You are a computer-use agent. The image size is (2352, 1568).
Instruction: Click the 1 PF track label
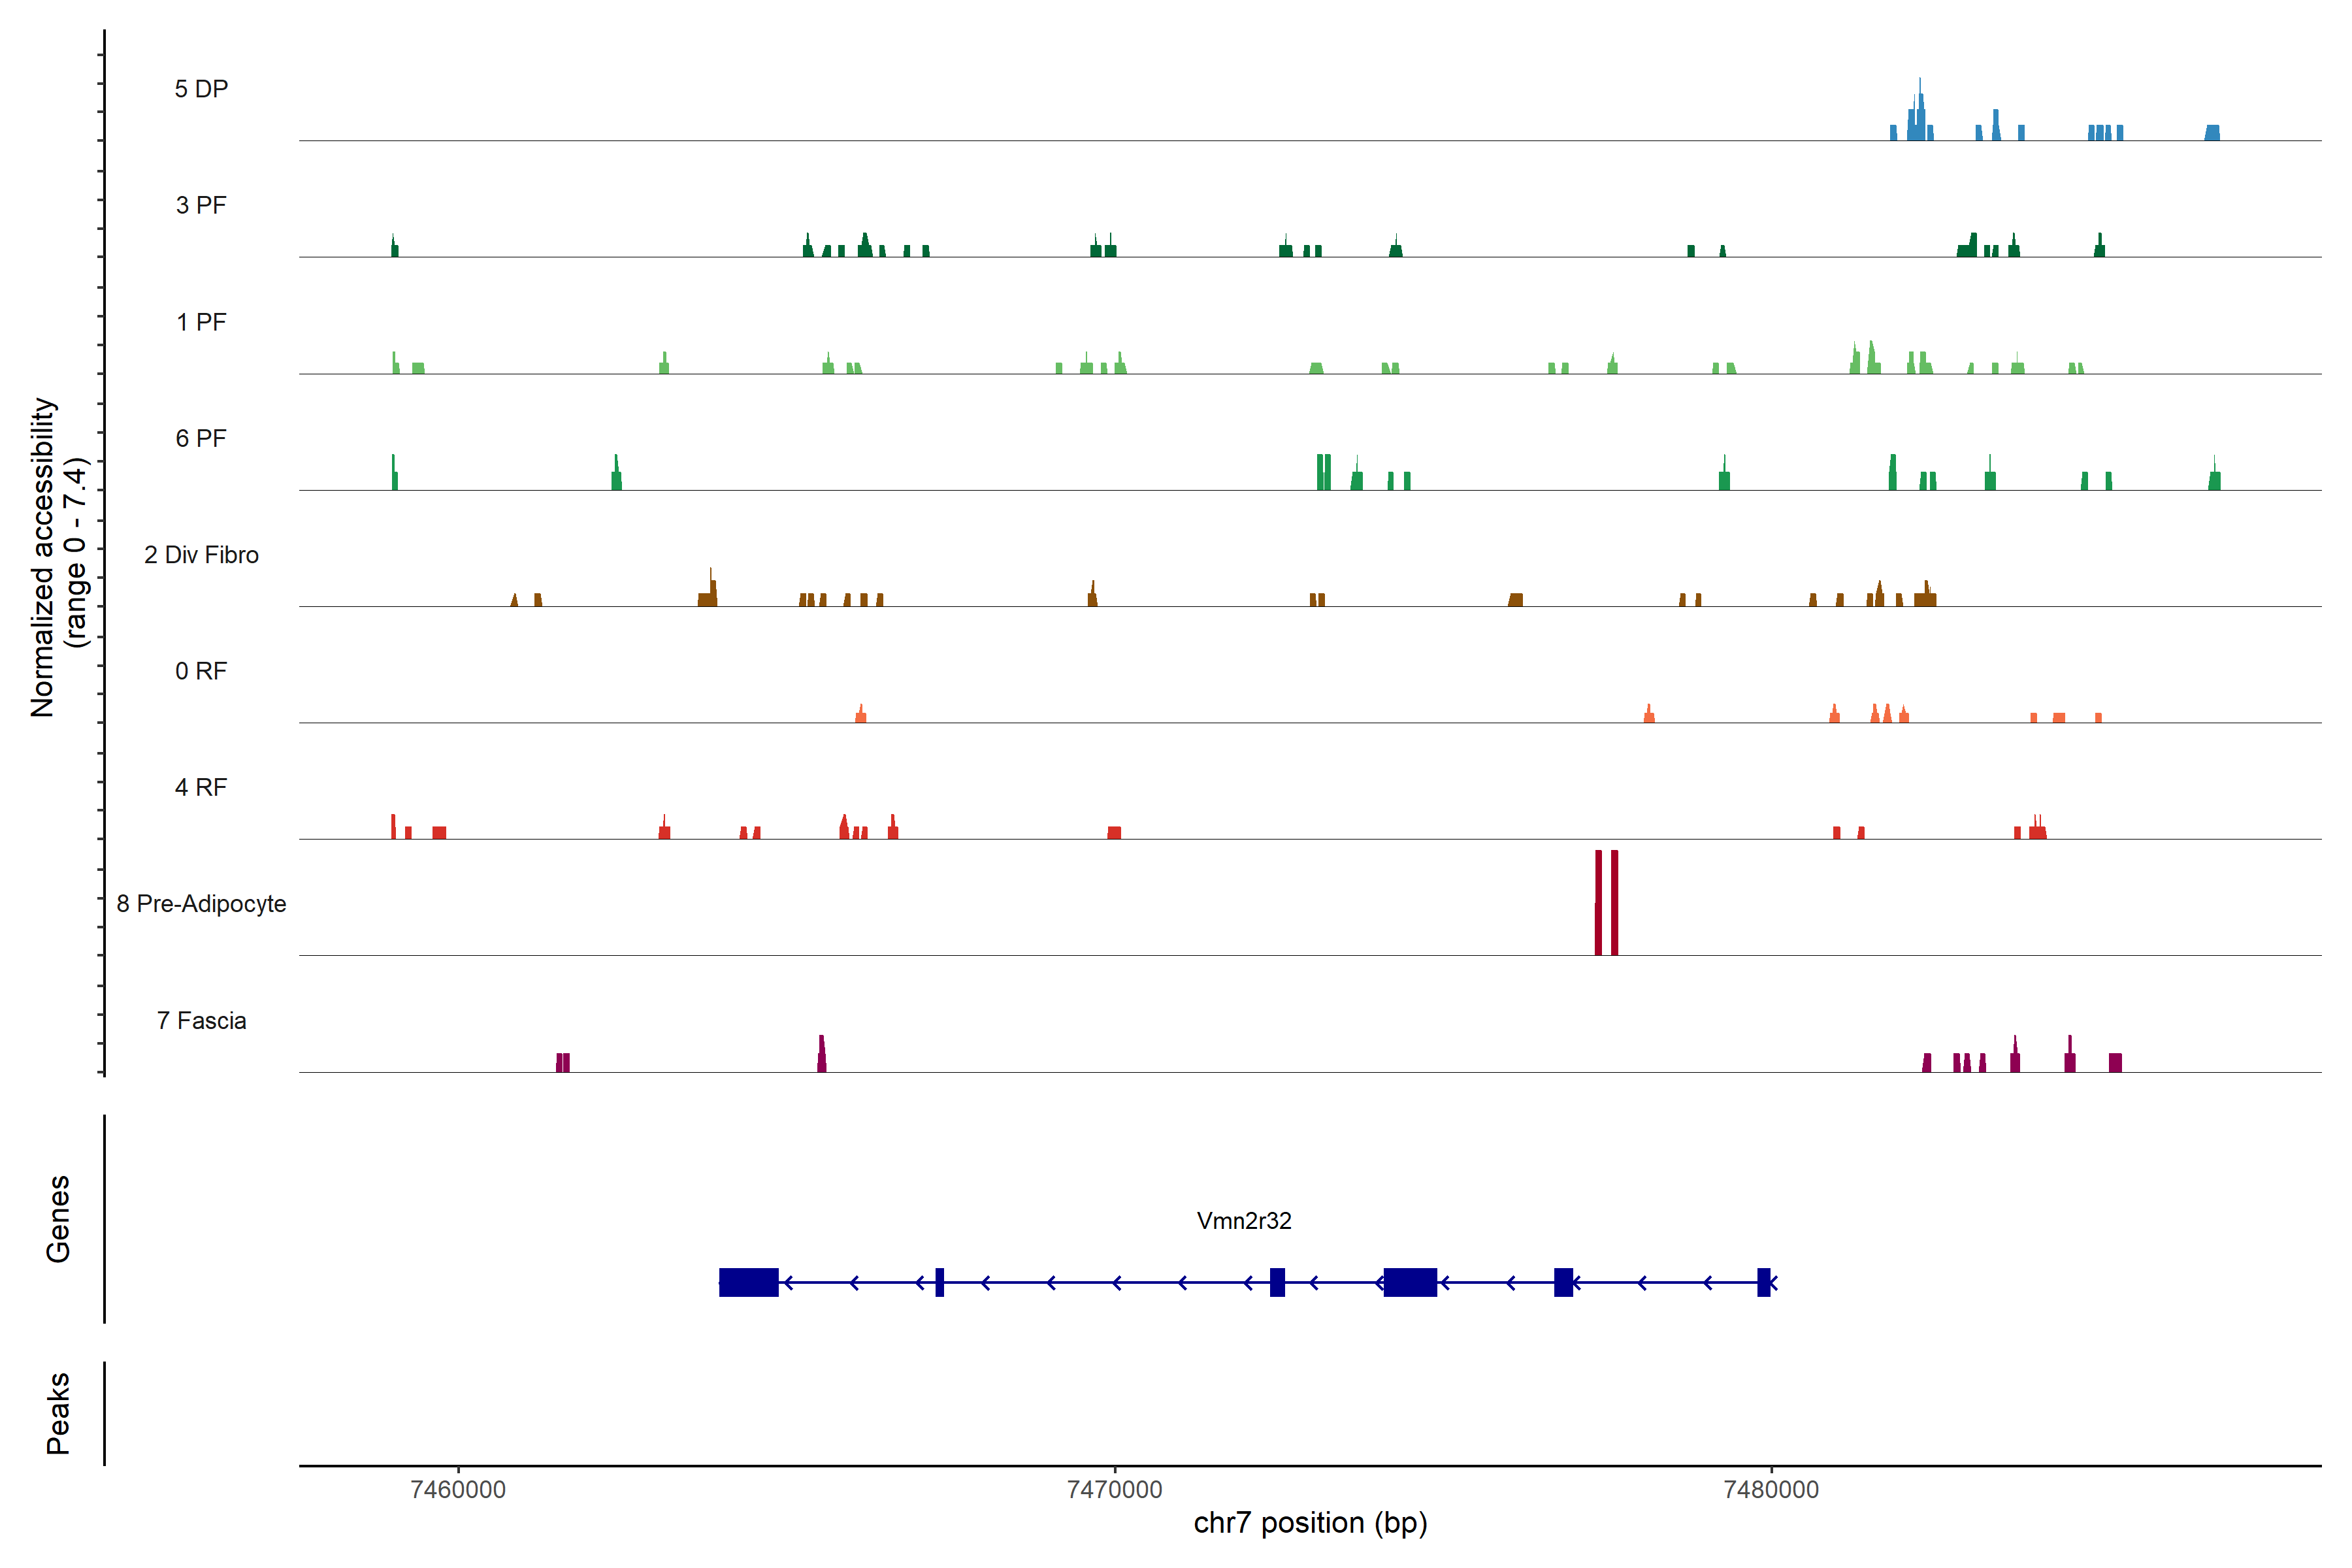pyautogui.click(x=201, y=322)
